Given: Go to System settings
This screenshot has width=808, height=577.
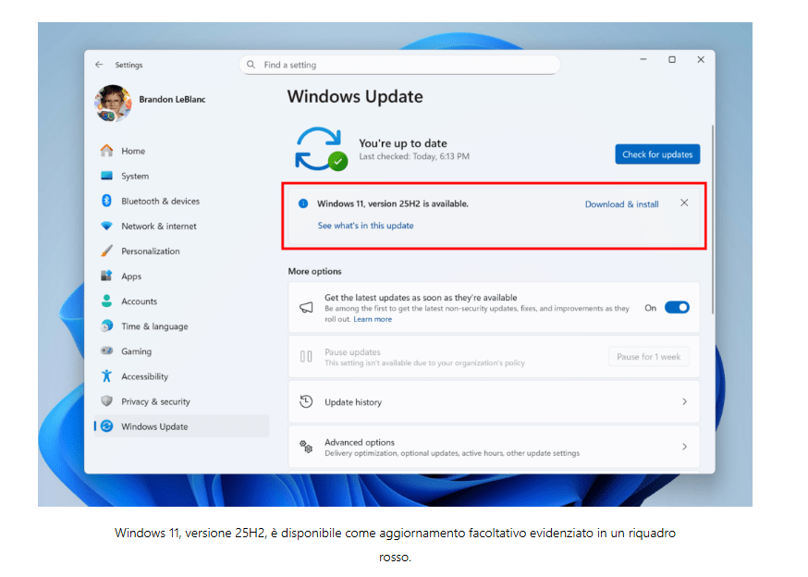Looking at the screenshot, I should tap(181, 176).
